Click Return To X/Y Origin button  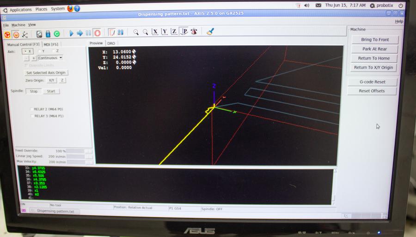(x=373, y=67)
